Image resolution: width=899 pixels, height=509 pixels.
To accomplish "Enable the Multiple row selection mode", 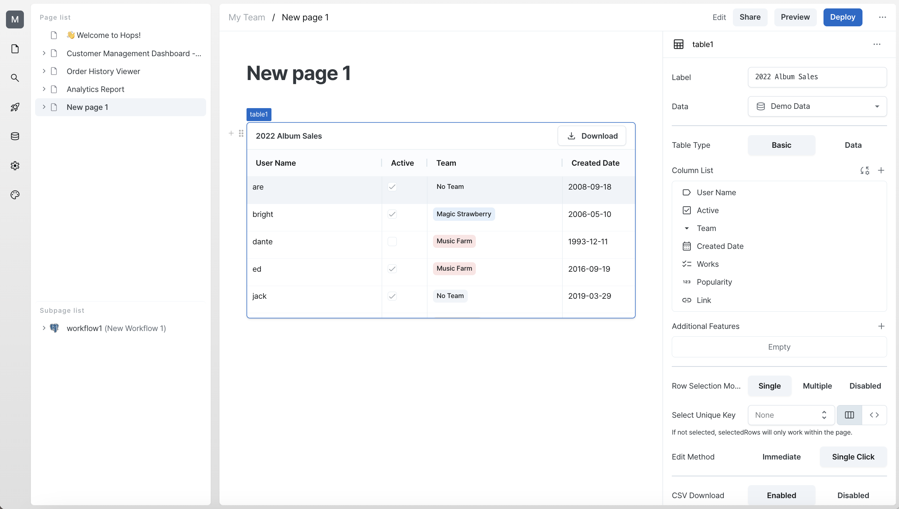I will pos(817,385).
